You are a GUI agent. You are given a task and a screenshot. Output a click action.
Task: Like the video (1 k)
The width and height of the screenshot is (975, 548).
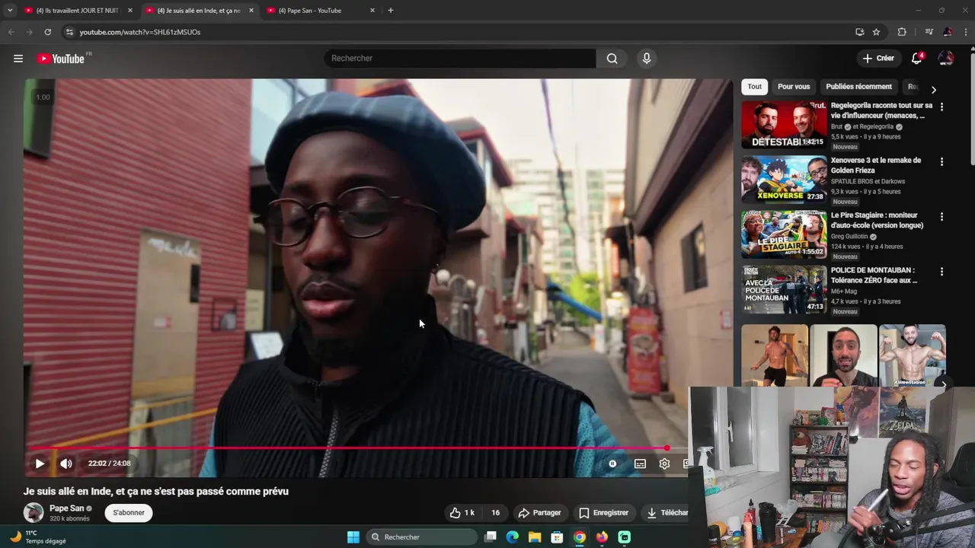(x=462, y=513)
